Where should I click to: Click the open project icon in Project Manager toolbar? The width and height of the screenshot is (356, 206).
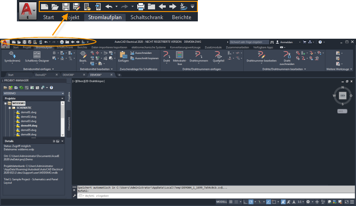pos(5,88)
